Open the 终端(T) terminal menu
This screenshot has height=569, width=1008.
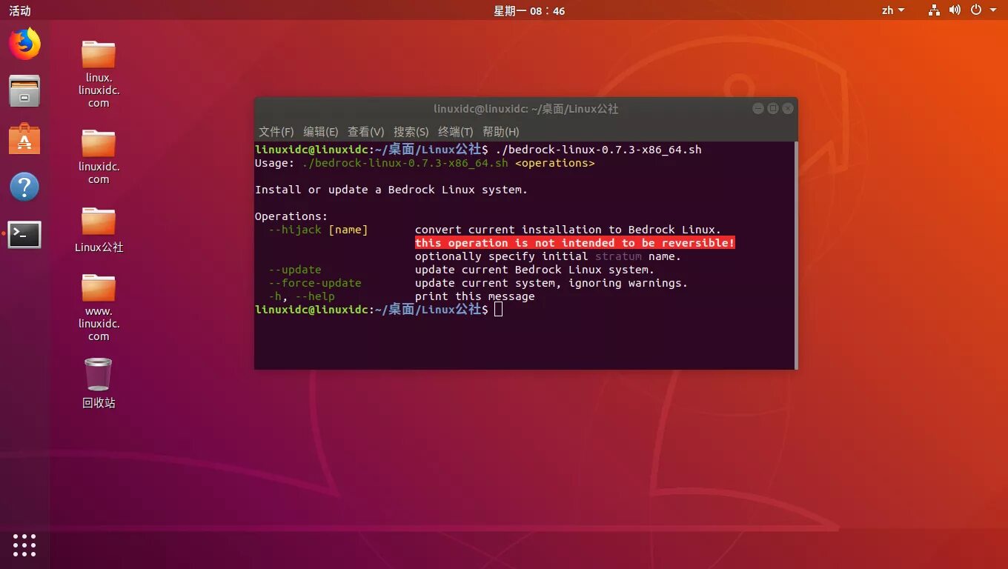coord(455,131)
